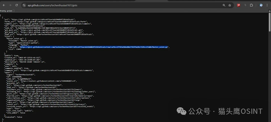This screenshot has height=122, width=271.
Task: Click the "created_at" timestamp line
Action: (x=23, y=58)
